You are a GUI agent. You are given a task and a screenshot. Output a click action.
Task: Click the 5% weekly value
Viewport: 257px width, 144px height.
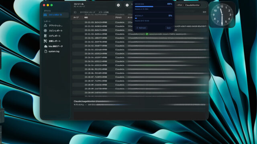click(x=170, y=16)
